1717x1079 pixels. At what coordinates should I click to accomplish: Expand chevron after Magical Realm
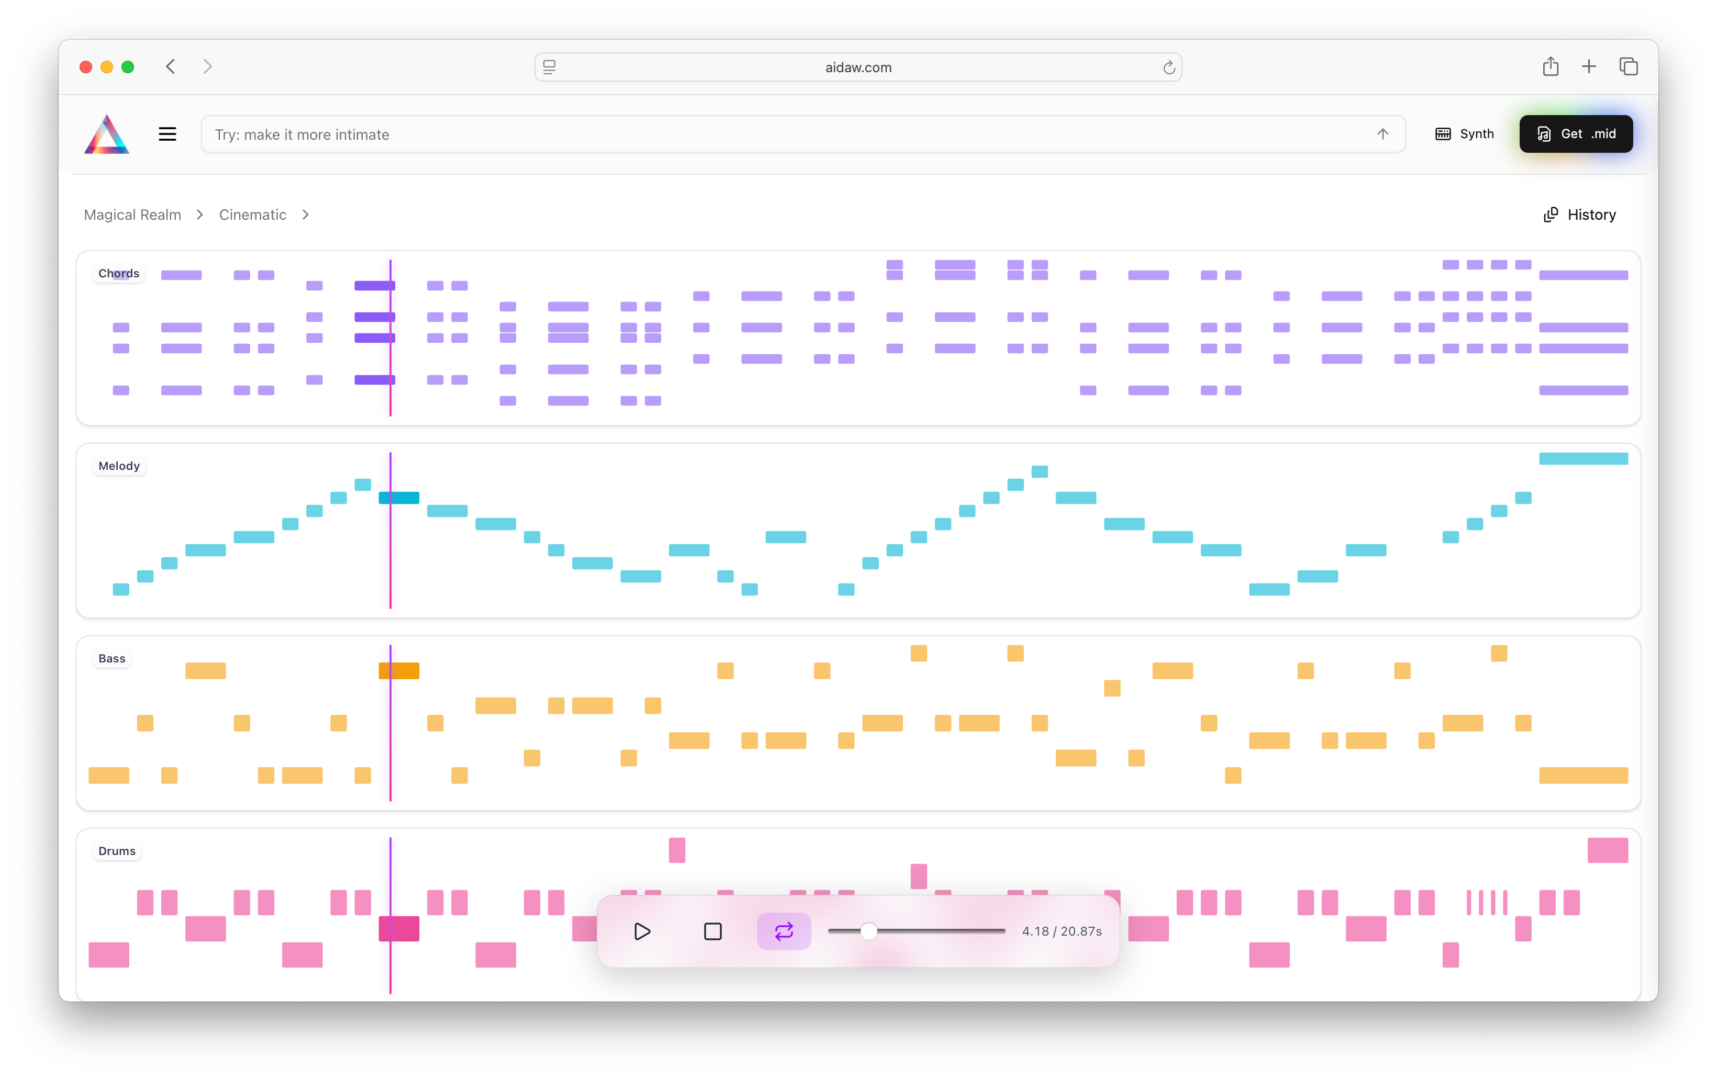(199, 215)
